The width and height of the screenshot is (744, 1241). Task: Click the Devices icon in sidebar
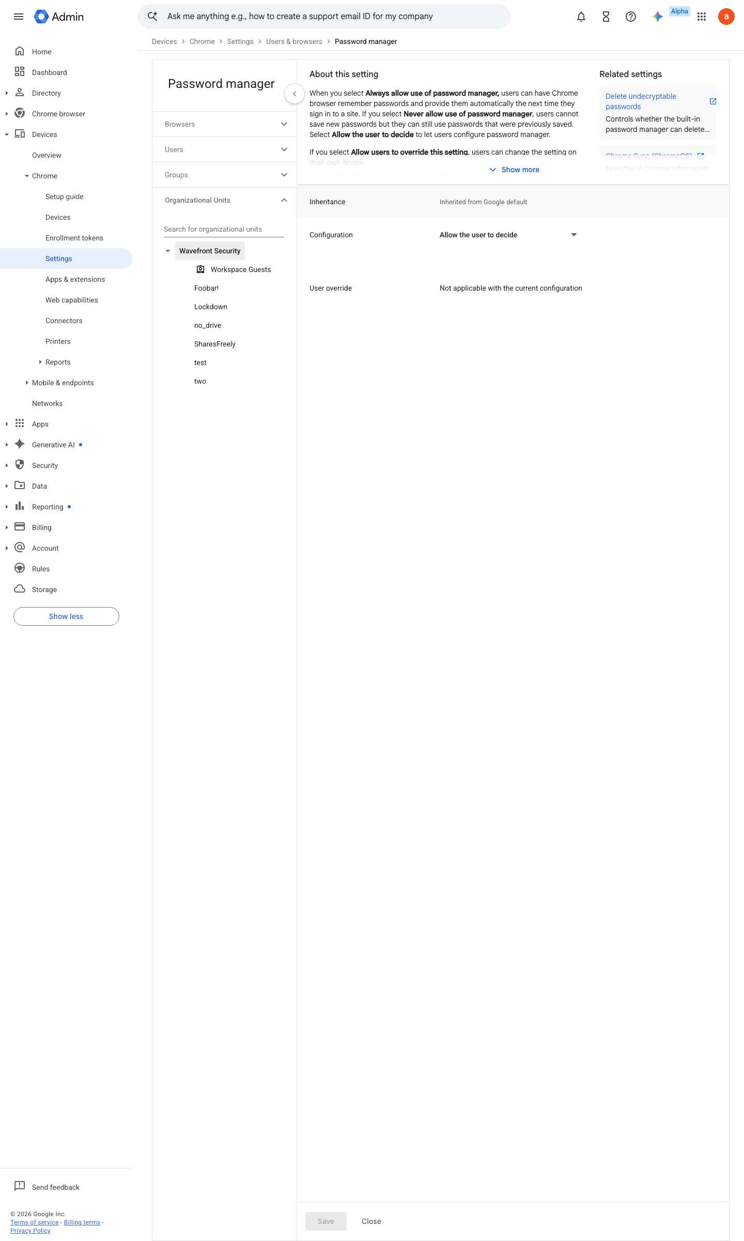[x=20, y=134]
